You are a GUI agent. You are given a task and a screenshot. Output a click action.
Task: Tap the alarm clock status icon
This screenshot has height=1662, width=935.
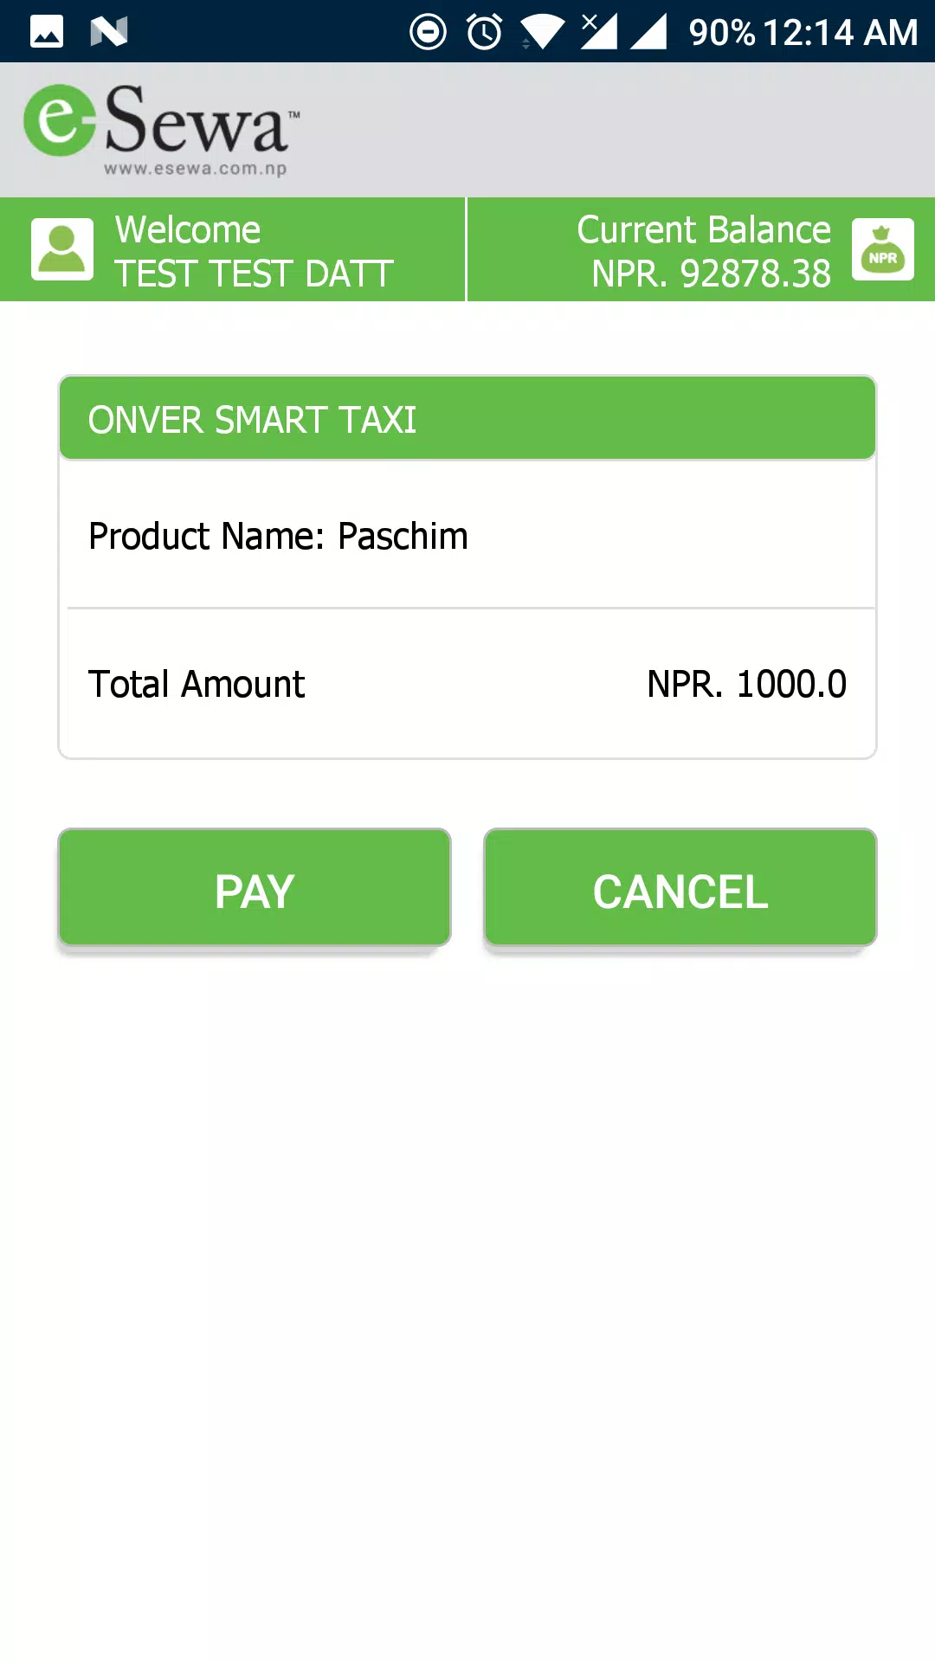[484, 32]
